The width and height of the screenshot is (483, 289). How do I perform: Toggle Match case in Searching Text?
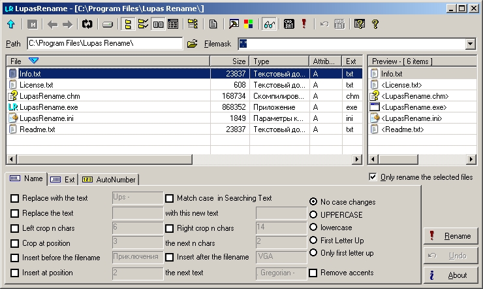[169, 198]
